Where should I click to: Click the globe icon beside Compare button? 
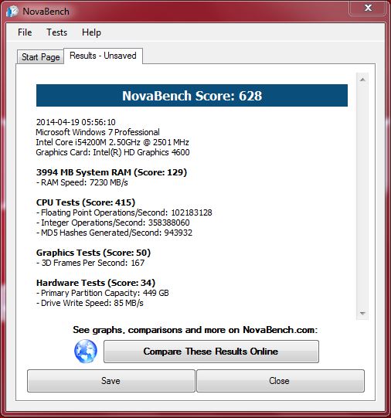point(86,351)
